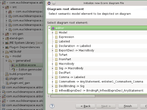Select the Expression element row
This screenshot has height=110, width=147.
coord(97,37)
